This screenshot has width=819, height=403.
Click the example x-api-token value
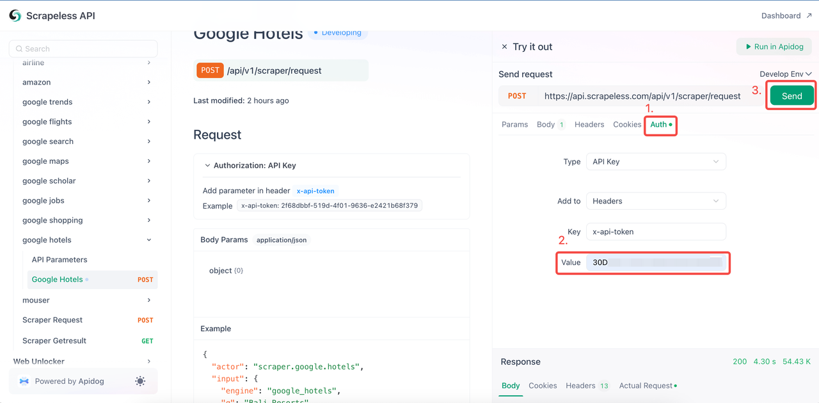330,206
